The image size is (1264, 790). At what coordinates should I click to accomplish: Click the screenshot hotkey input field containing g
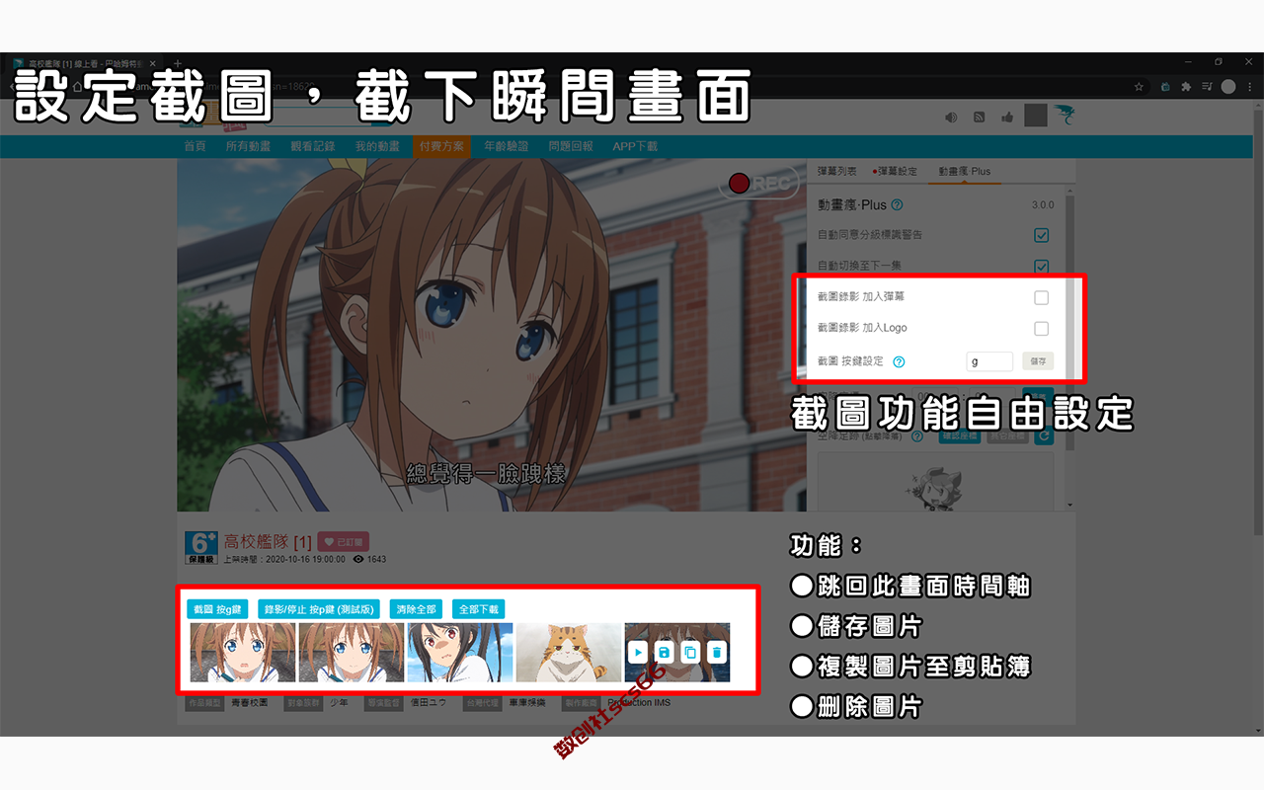989,361
